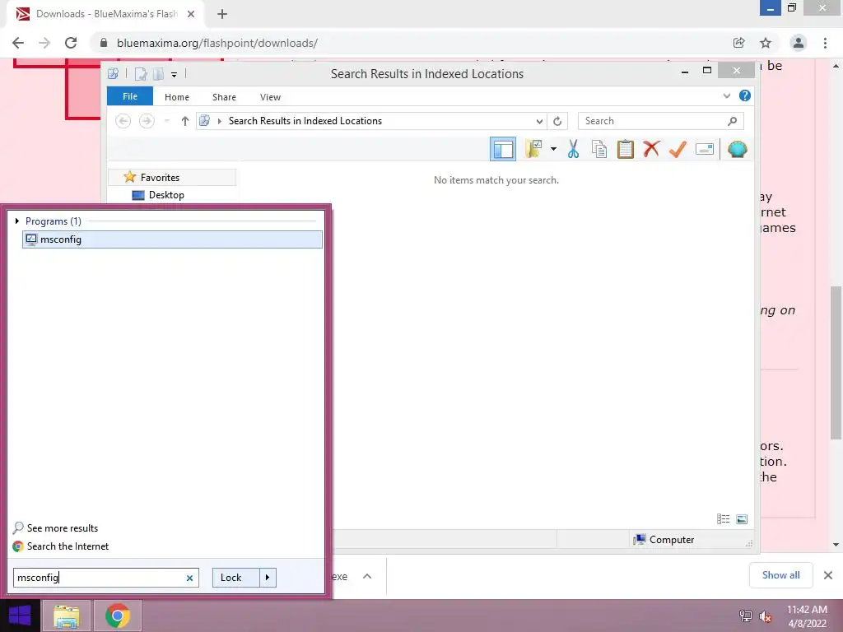This screenshot has height=632, width=843.
Task: Open the File tab in Explorer
Action: (130, 96)
